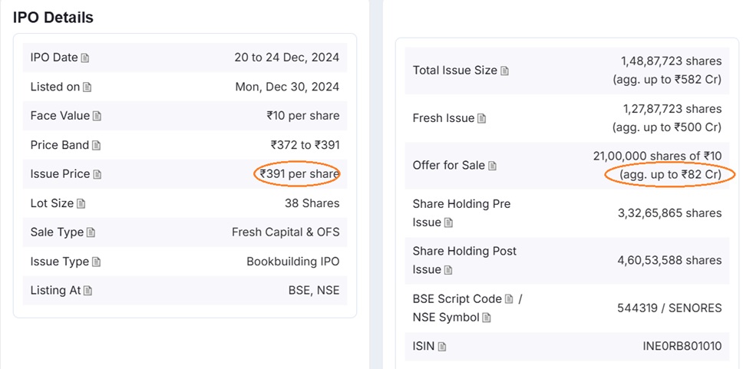Click the info icon next to Listed on
This screenshot has height=369, width=743.
(88, 87)
